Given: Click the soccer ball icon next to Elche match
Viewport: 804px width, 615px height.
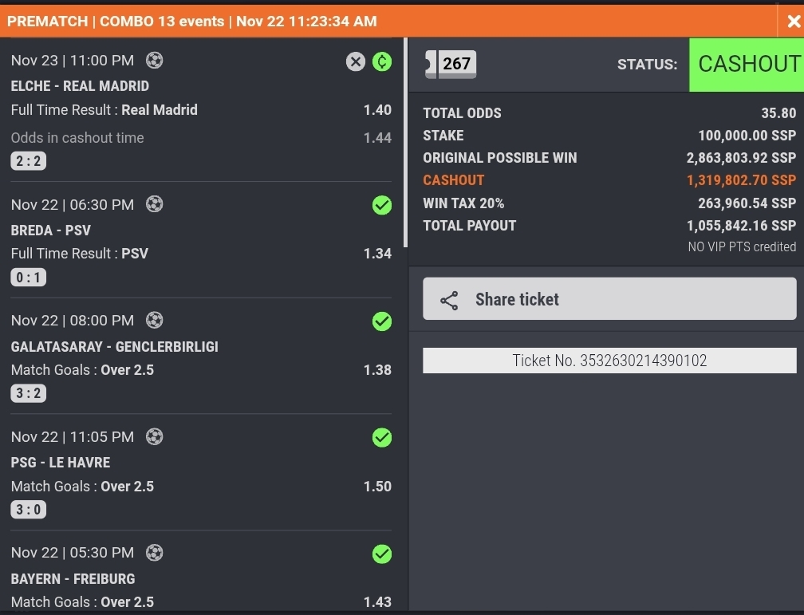Looking at the screenshot, I should (155, 60).
